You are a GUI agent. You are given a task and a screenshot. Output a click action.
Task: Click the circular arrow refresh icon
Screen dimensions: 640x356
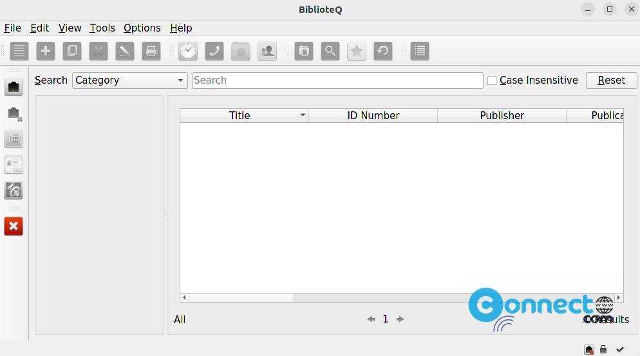click(x=383, y=51)
